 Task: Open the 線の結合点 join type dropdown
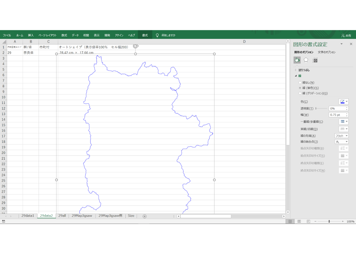click(x=341, y=142)
